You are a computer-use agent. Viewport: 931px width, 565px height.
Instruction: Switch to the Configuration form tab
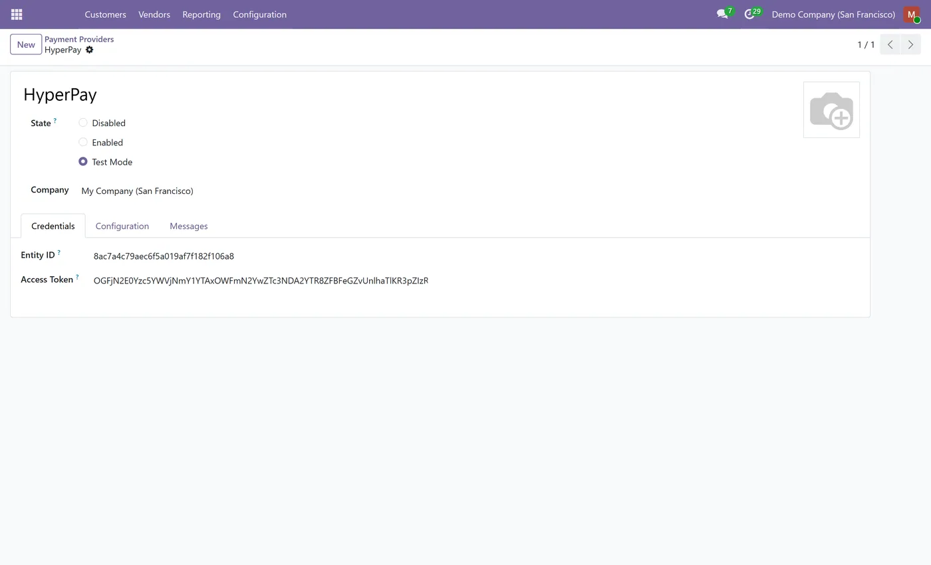click(122, 226)
